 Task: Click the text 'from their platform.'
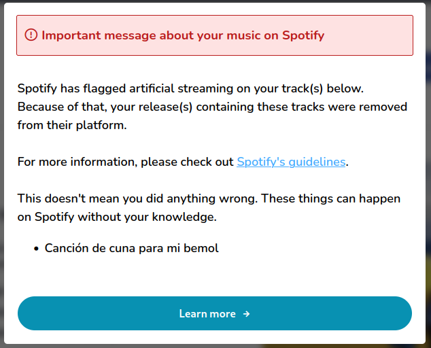pyautogui.click(x=72, y=125)
